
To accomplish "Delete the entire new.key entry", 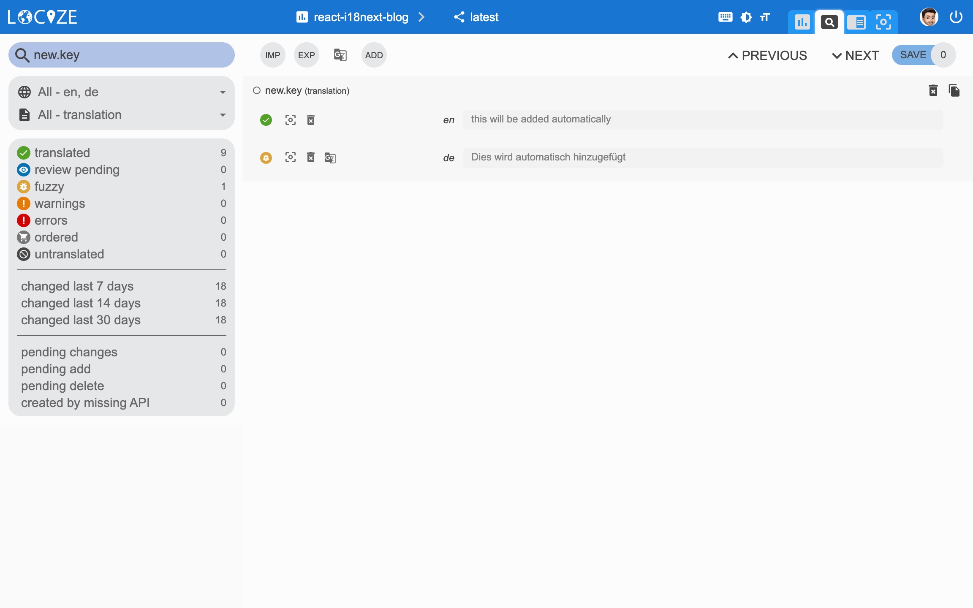I will (933, 90).
